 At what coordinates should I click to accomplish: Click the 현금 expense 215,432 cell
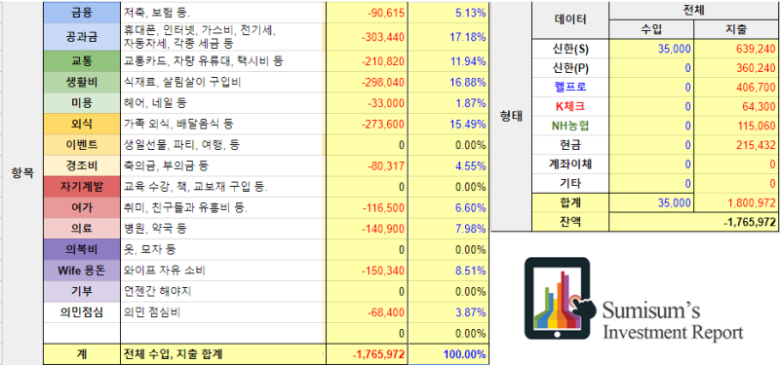coord(736,145)
